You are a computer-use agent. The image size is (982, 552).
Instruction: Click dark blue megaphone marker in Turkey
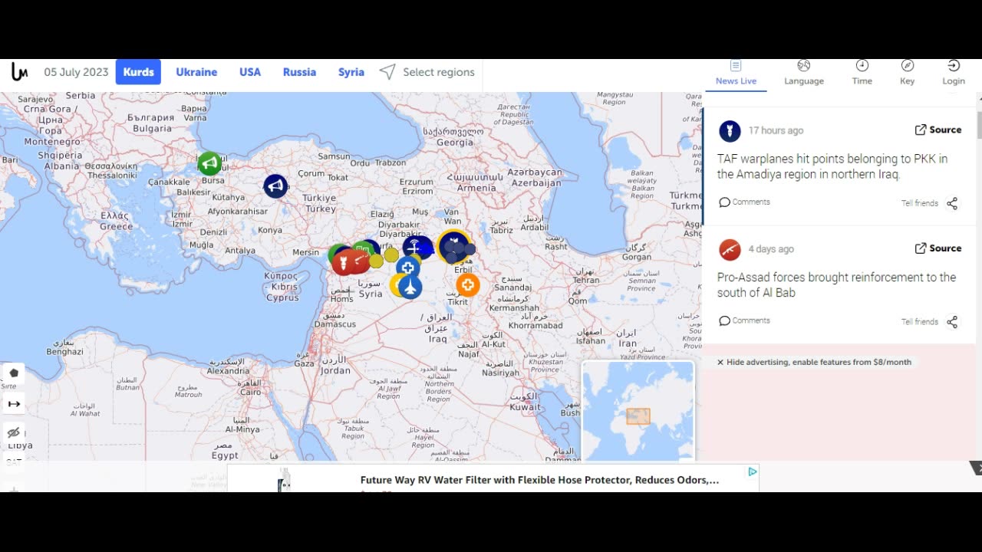275,186
